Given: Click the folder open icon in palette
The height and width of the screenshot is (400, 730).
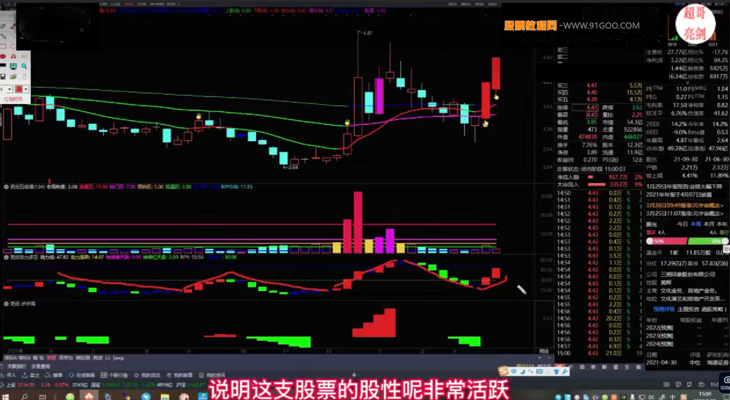Looking at the screenshot, I should [x=13, y=77].
